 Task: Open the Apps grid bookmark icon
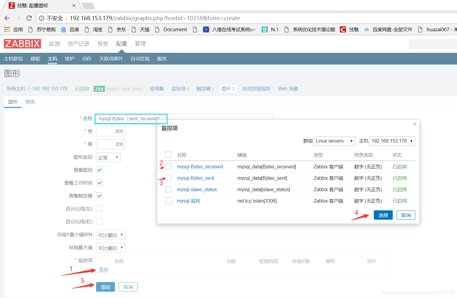click(7, 29)
